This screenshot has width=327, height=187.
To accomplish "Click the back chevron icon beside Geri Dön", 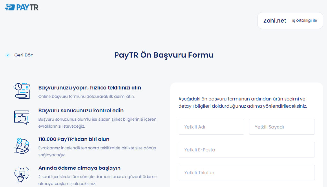I will pyautogui.click(x=8, y=55).
